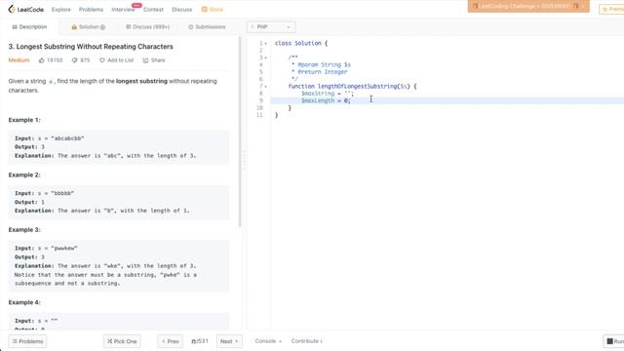The width and height of the screenshot is (624, 351).
Task: Switch to the Submissions tab
Action: click(x=207, y=27)
